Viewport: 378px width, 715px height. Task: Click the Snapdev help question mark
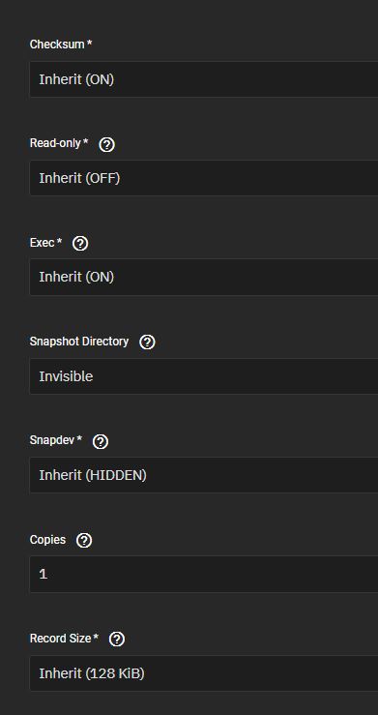101,441
